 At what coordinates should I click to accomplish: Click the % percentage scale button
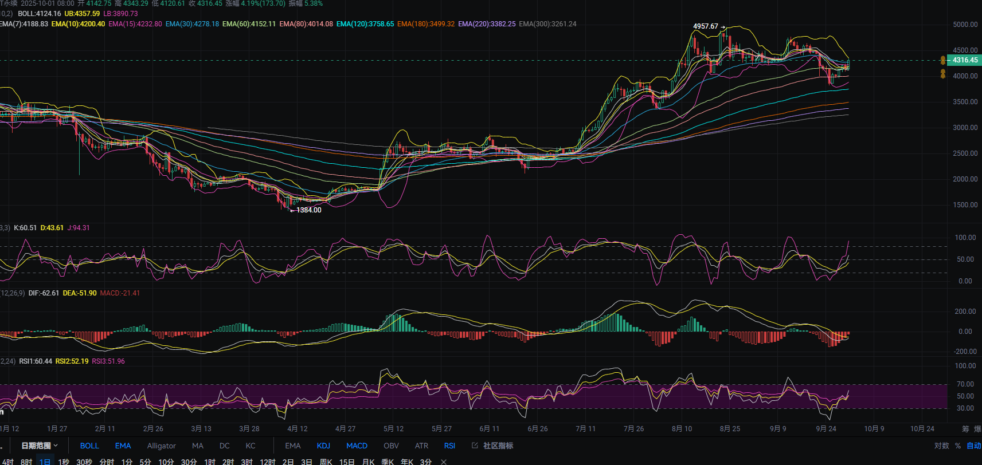957,446
